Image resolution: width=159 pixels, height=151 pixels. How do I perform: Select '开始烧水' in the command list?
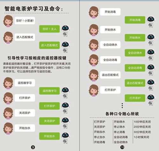point(119,122)
